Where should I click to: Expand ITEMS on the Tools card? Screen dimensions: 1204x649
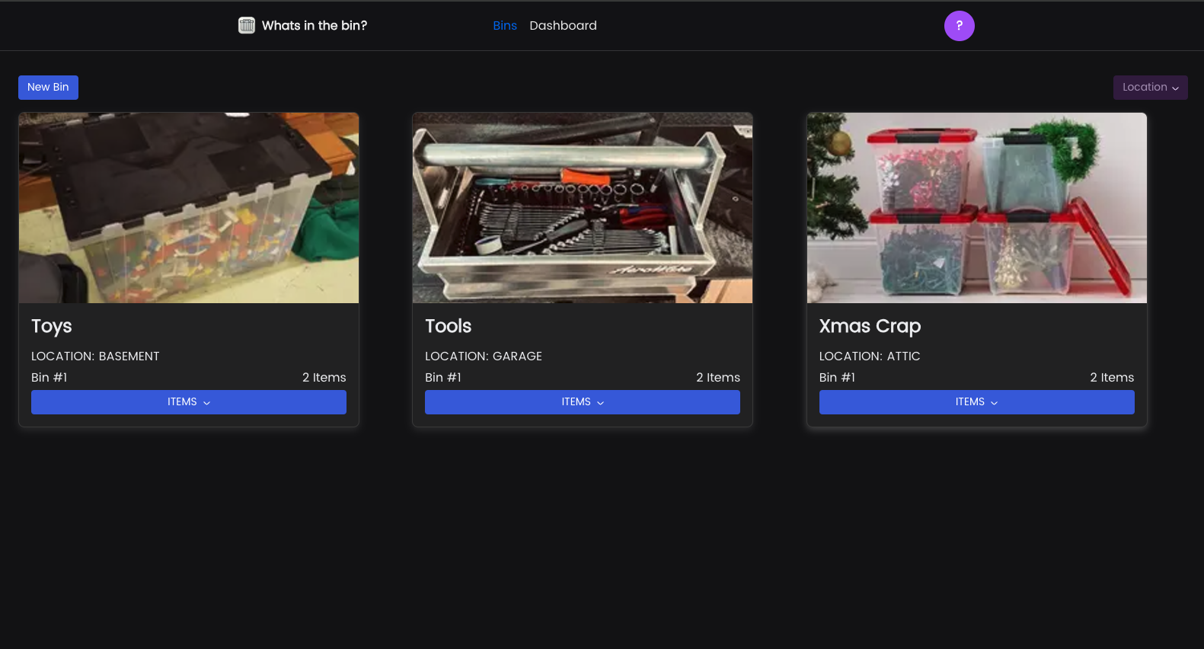coord(582,402)
